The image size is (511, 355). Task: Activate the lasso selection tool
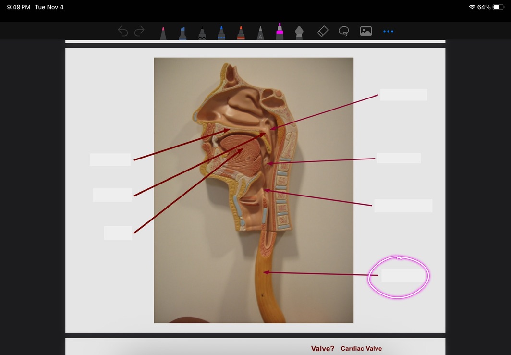pos(344,31)
